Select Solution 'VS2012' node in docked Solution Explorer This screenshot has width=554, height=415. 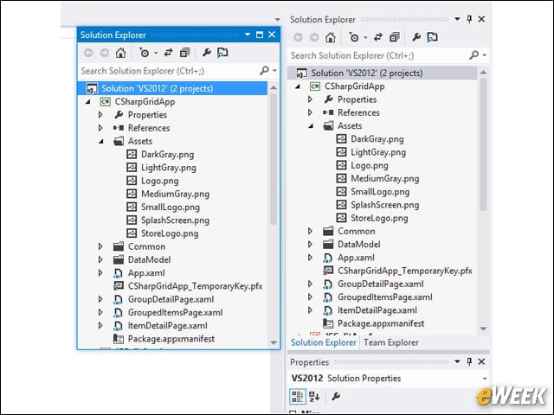click(383, 73)
